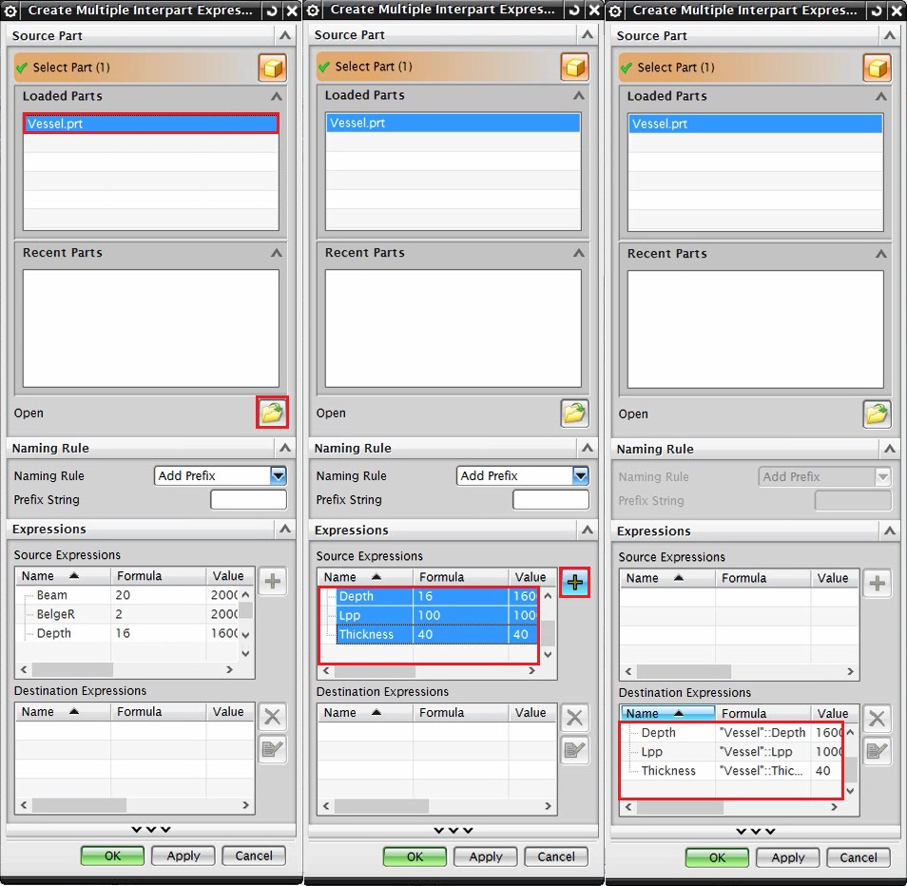Open the Add Prefix dropdown in left dialog
Viewport: 907px width, 886px height.
[x=279, y=476]
